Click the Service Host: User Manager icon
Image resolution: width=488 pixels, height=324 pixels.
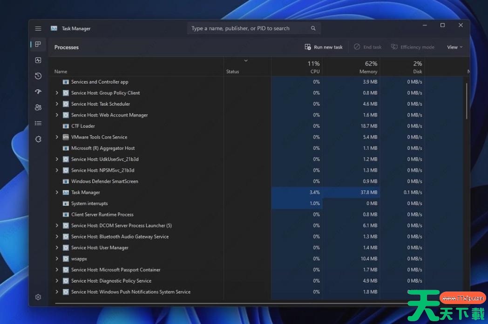66,248
